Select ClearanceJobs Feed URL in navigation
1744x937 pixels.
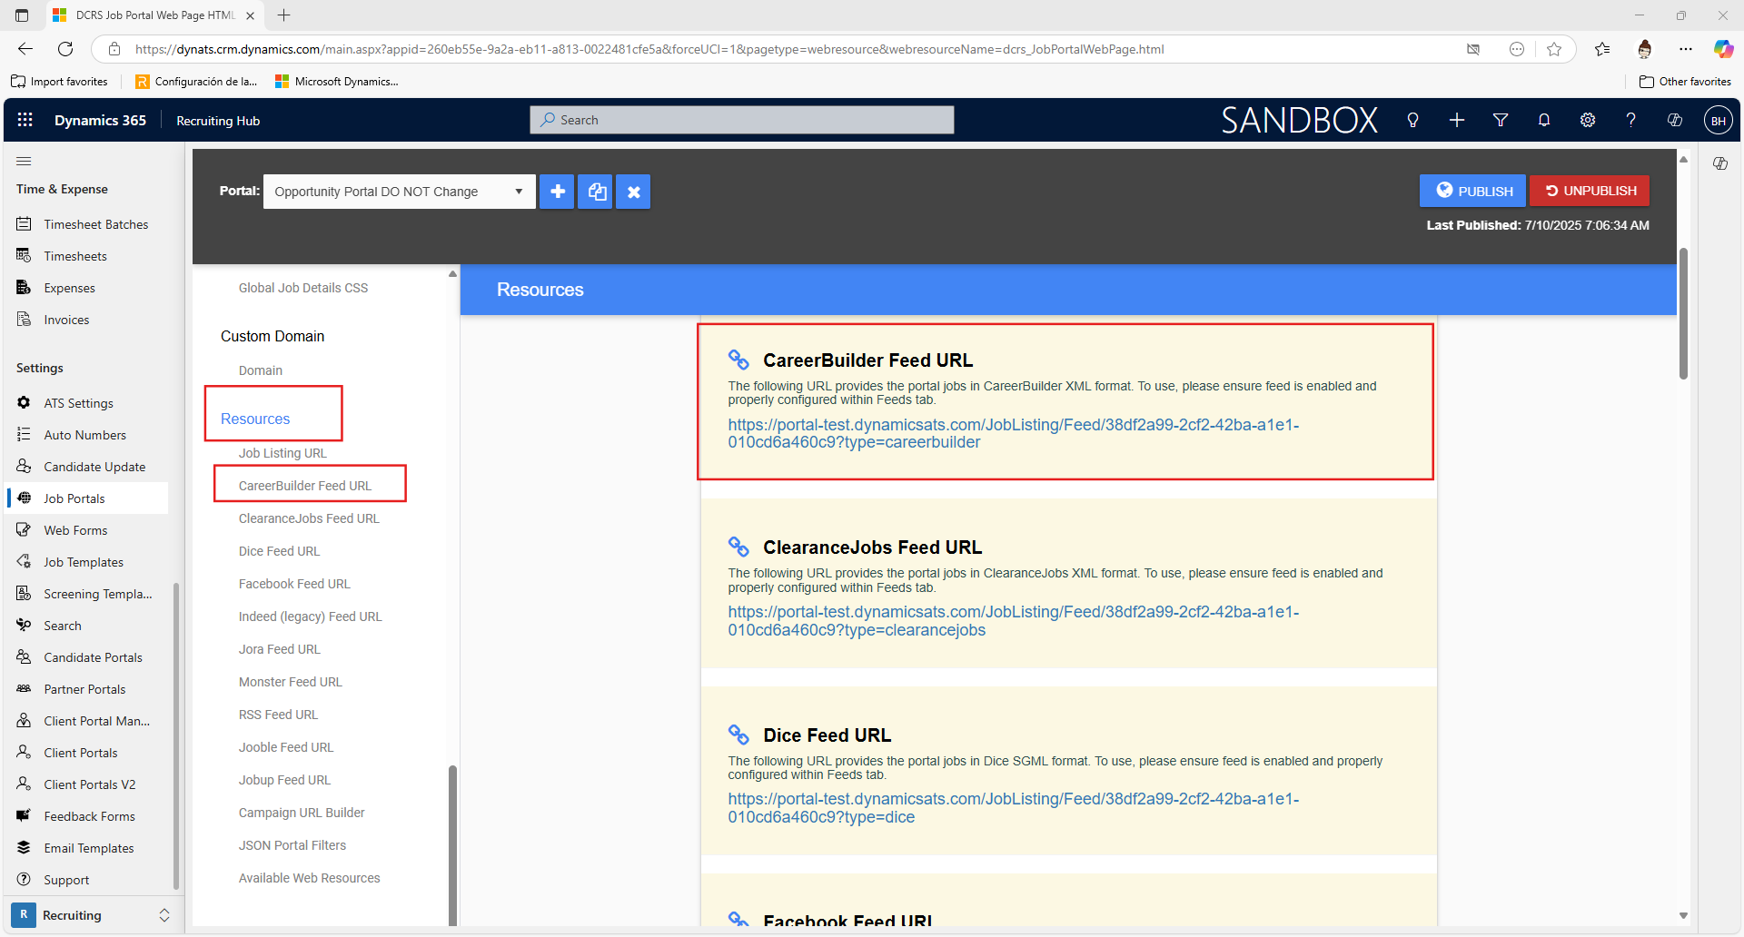[309, 518]
